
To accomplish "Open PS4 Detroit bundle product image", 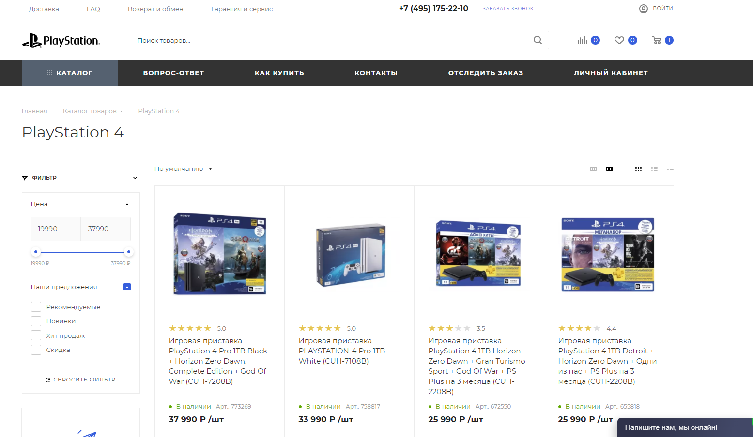I will tap(609, 255).
